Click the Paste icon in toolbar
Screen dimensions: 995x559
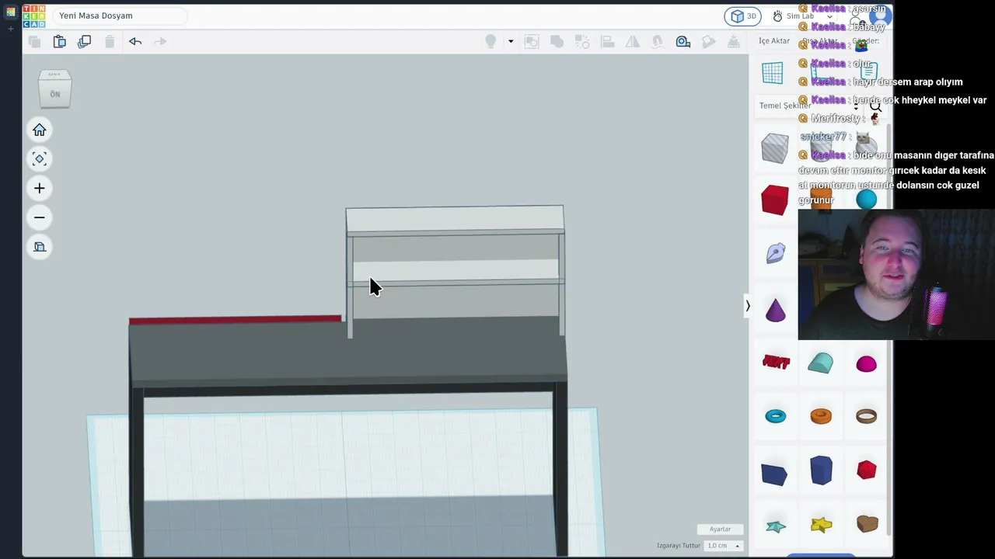pos(60,41)
